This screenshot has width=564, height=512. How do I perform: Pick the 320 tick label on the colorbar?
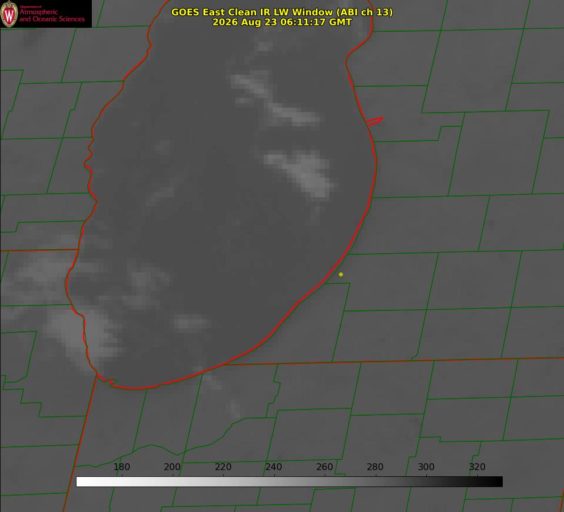[477, 467]
